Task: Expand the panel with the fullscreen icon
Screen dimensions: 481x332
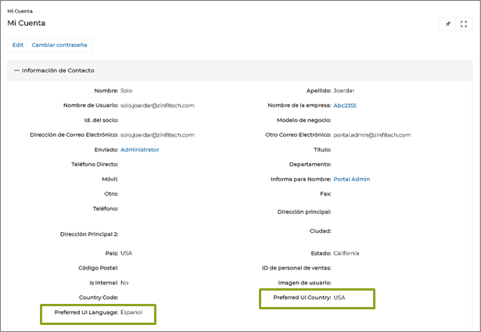Action: pos(463,24)
